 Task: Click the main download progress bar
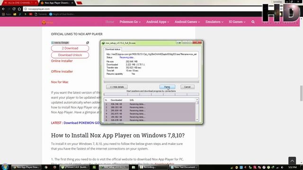tap(151, 82)
